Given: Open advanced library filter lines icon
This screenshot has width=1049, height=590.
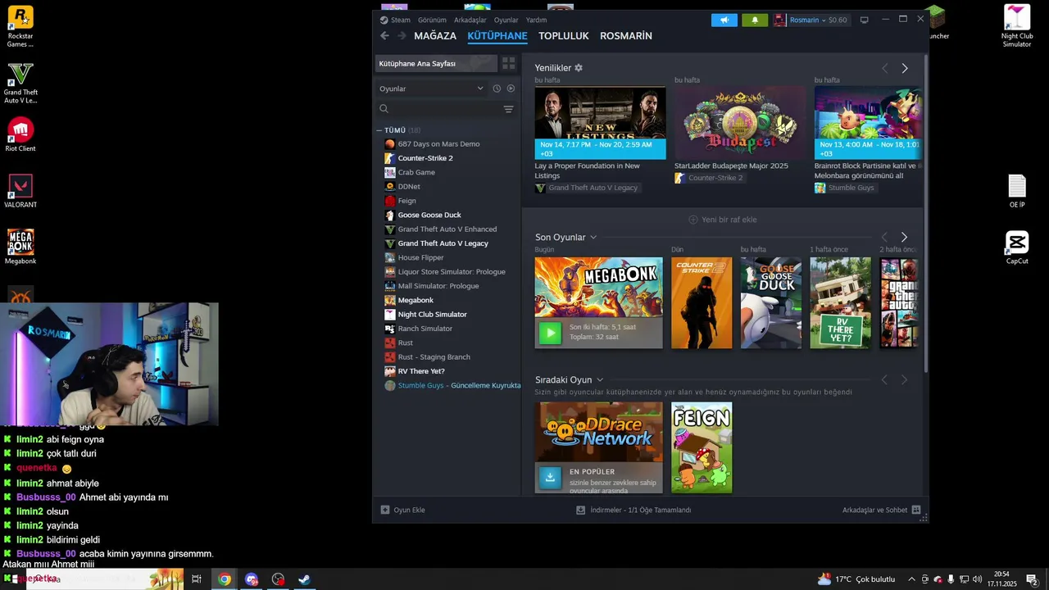Looking at the screenshot, I should (x=508, y=109).
